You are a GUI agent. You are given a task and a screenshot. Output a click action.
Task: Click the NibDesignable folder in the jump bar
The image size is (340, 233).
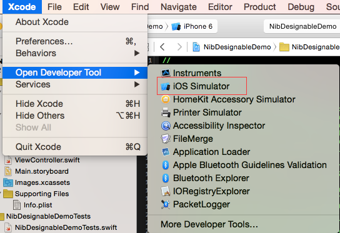(309, 47)
